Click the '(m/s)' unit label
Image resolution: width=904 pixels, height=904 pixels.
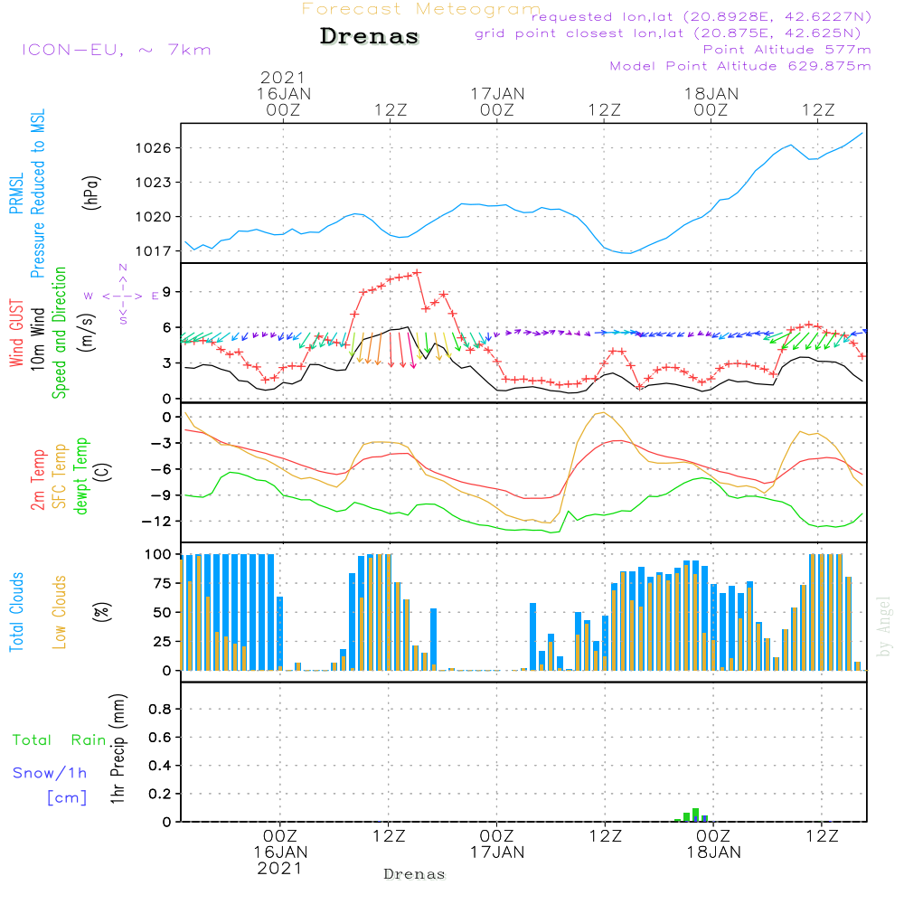(x=87, y=333)
